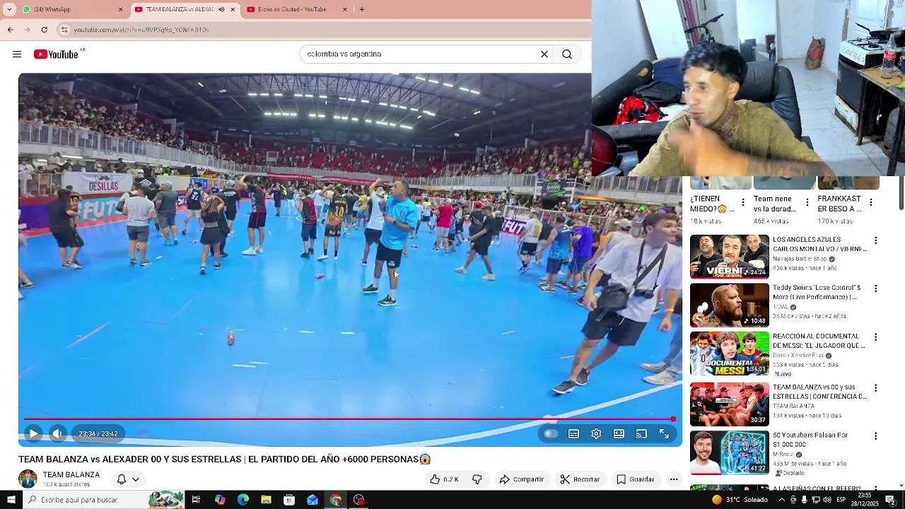Image resolution: width=905 pixels, height=509 pixels.
Task: Open LOS ANGELES AZULES video thumbnail
Action: click(730, 257)
